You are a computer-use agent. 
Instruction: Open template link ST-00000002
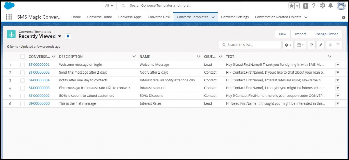[x=39, y=96]
